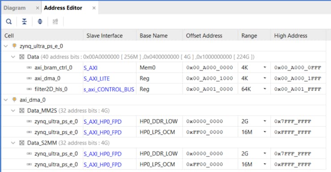The image size is (331, 172).
Task: Select the Data_MM2S segment label
Action: [x=42, y=110]
